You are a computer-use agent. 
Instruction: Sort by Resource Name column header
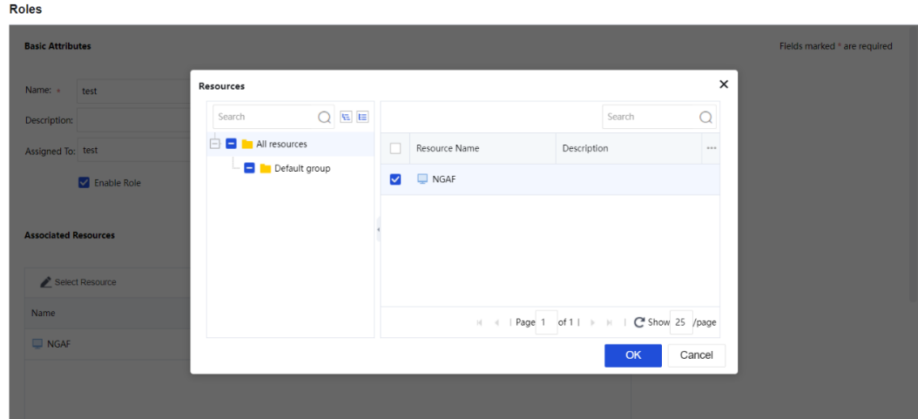coord(448,149)
